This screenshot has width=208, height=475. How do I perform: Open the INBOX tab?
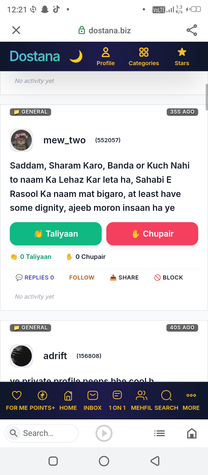pos(93,400)
